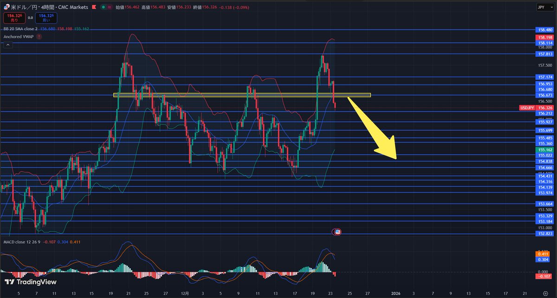
Task: Click the 156.953 price line label
Action: [x=545, y=84]
